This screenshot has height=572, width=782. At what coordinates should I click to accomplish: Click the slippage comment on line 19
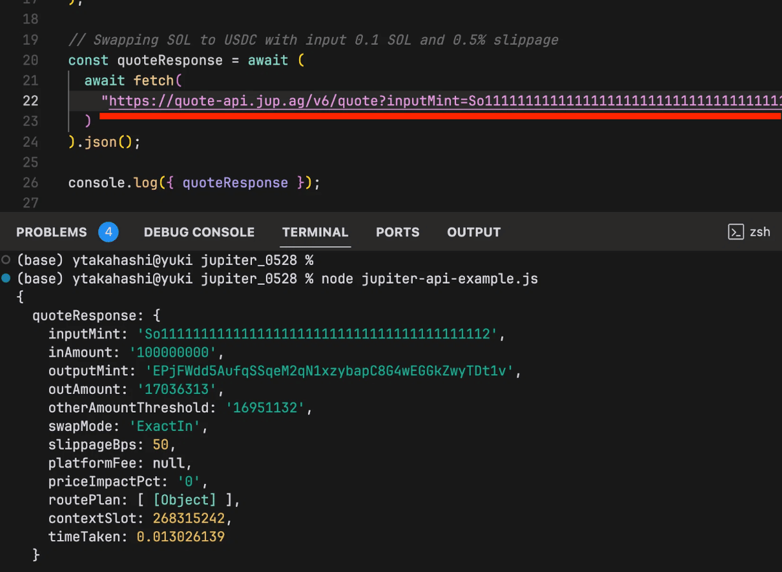pyautogui.click(x=313, y=40)
